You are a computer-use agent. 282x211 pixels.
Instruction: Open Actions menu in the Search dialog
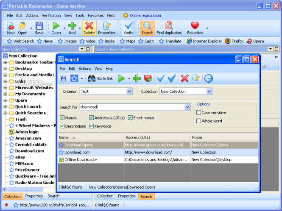pos(85,69)
